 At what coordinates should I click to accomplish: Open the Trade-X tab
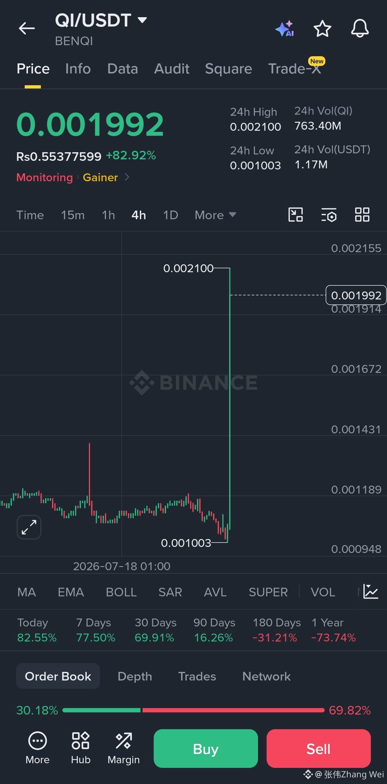[x=295, y=69]
